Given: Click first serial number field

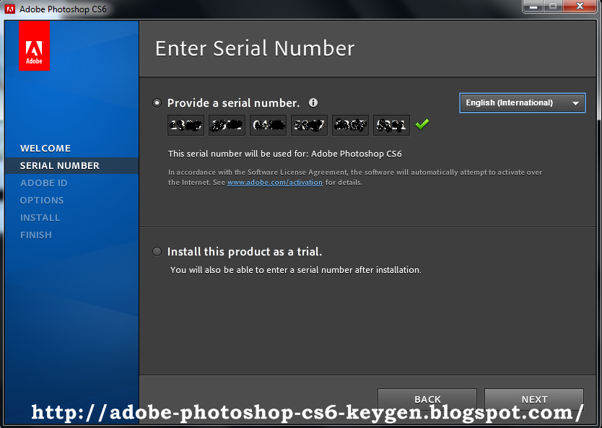Looking at the screenshot, I should (186, 125).
